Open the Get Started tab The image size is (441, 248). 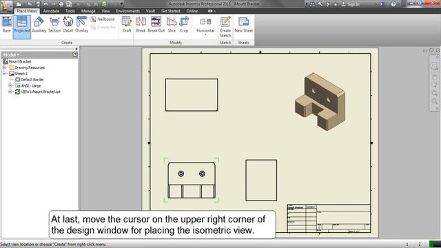170,11
